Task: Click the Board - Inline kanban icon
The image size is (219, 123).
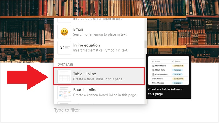Action: (64, 92)
